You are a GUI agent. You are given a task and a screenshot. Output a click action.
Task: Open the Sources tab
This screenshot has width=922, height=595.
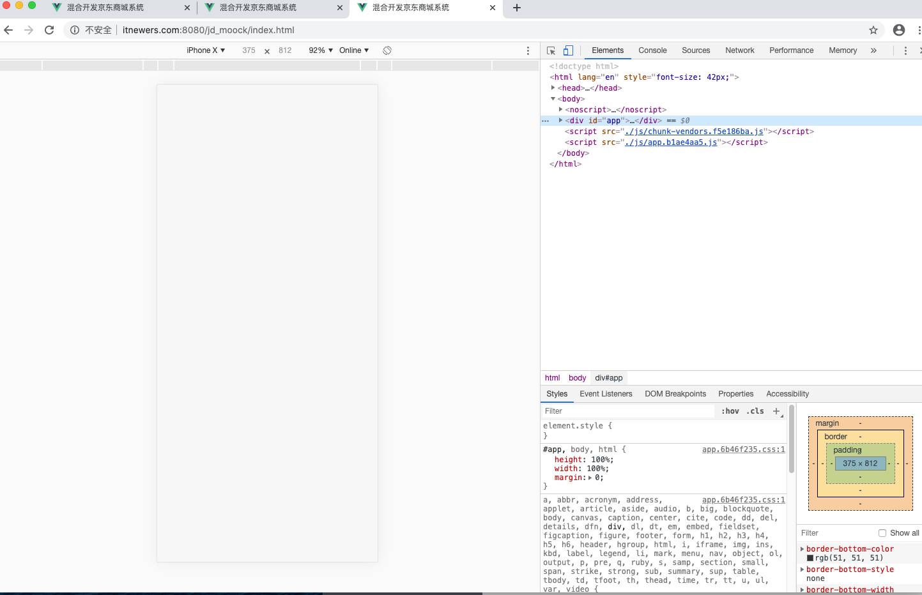point(696,50)
